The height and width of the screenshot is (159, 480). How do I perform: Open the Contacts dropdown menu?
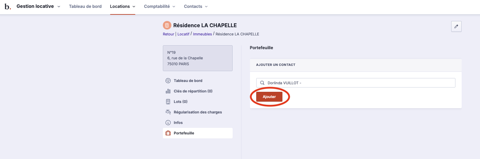pos(196,7)
